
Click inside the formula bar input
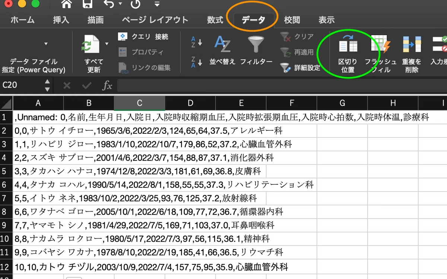pos(282,85)
